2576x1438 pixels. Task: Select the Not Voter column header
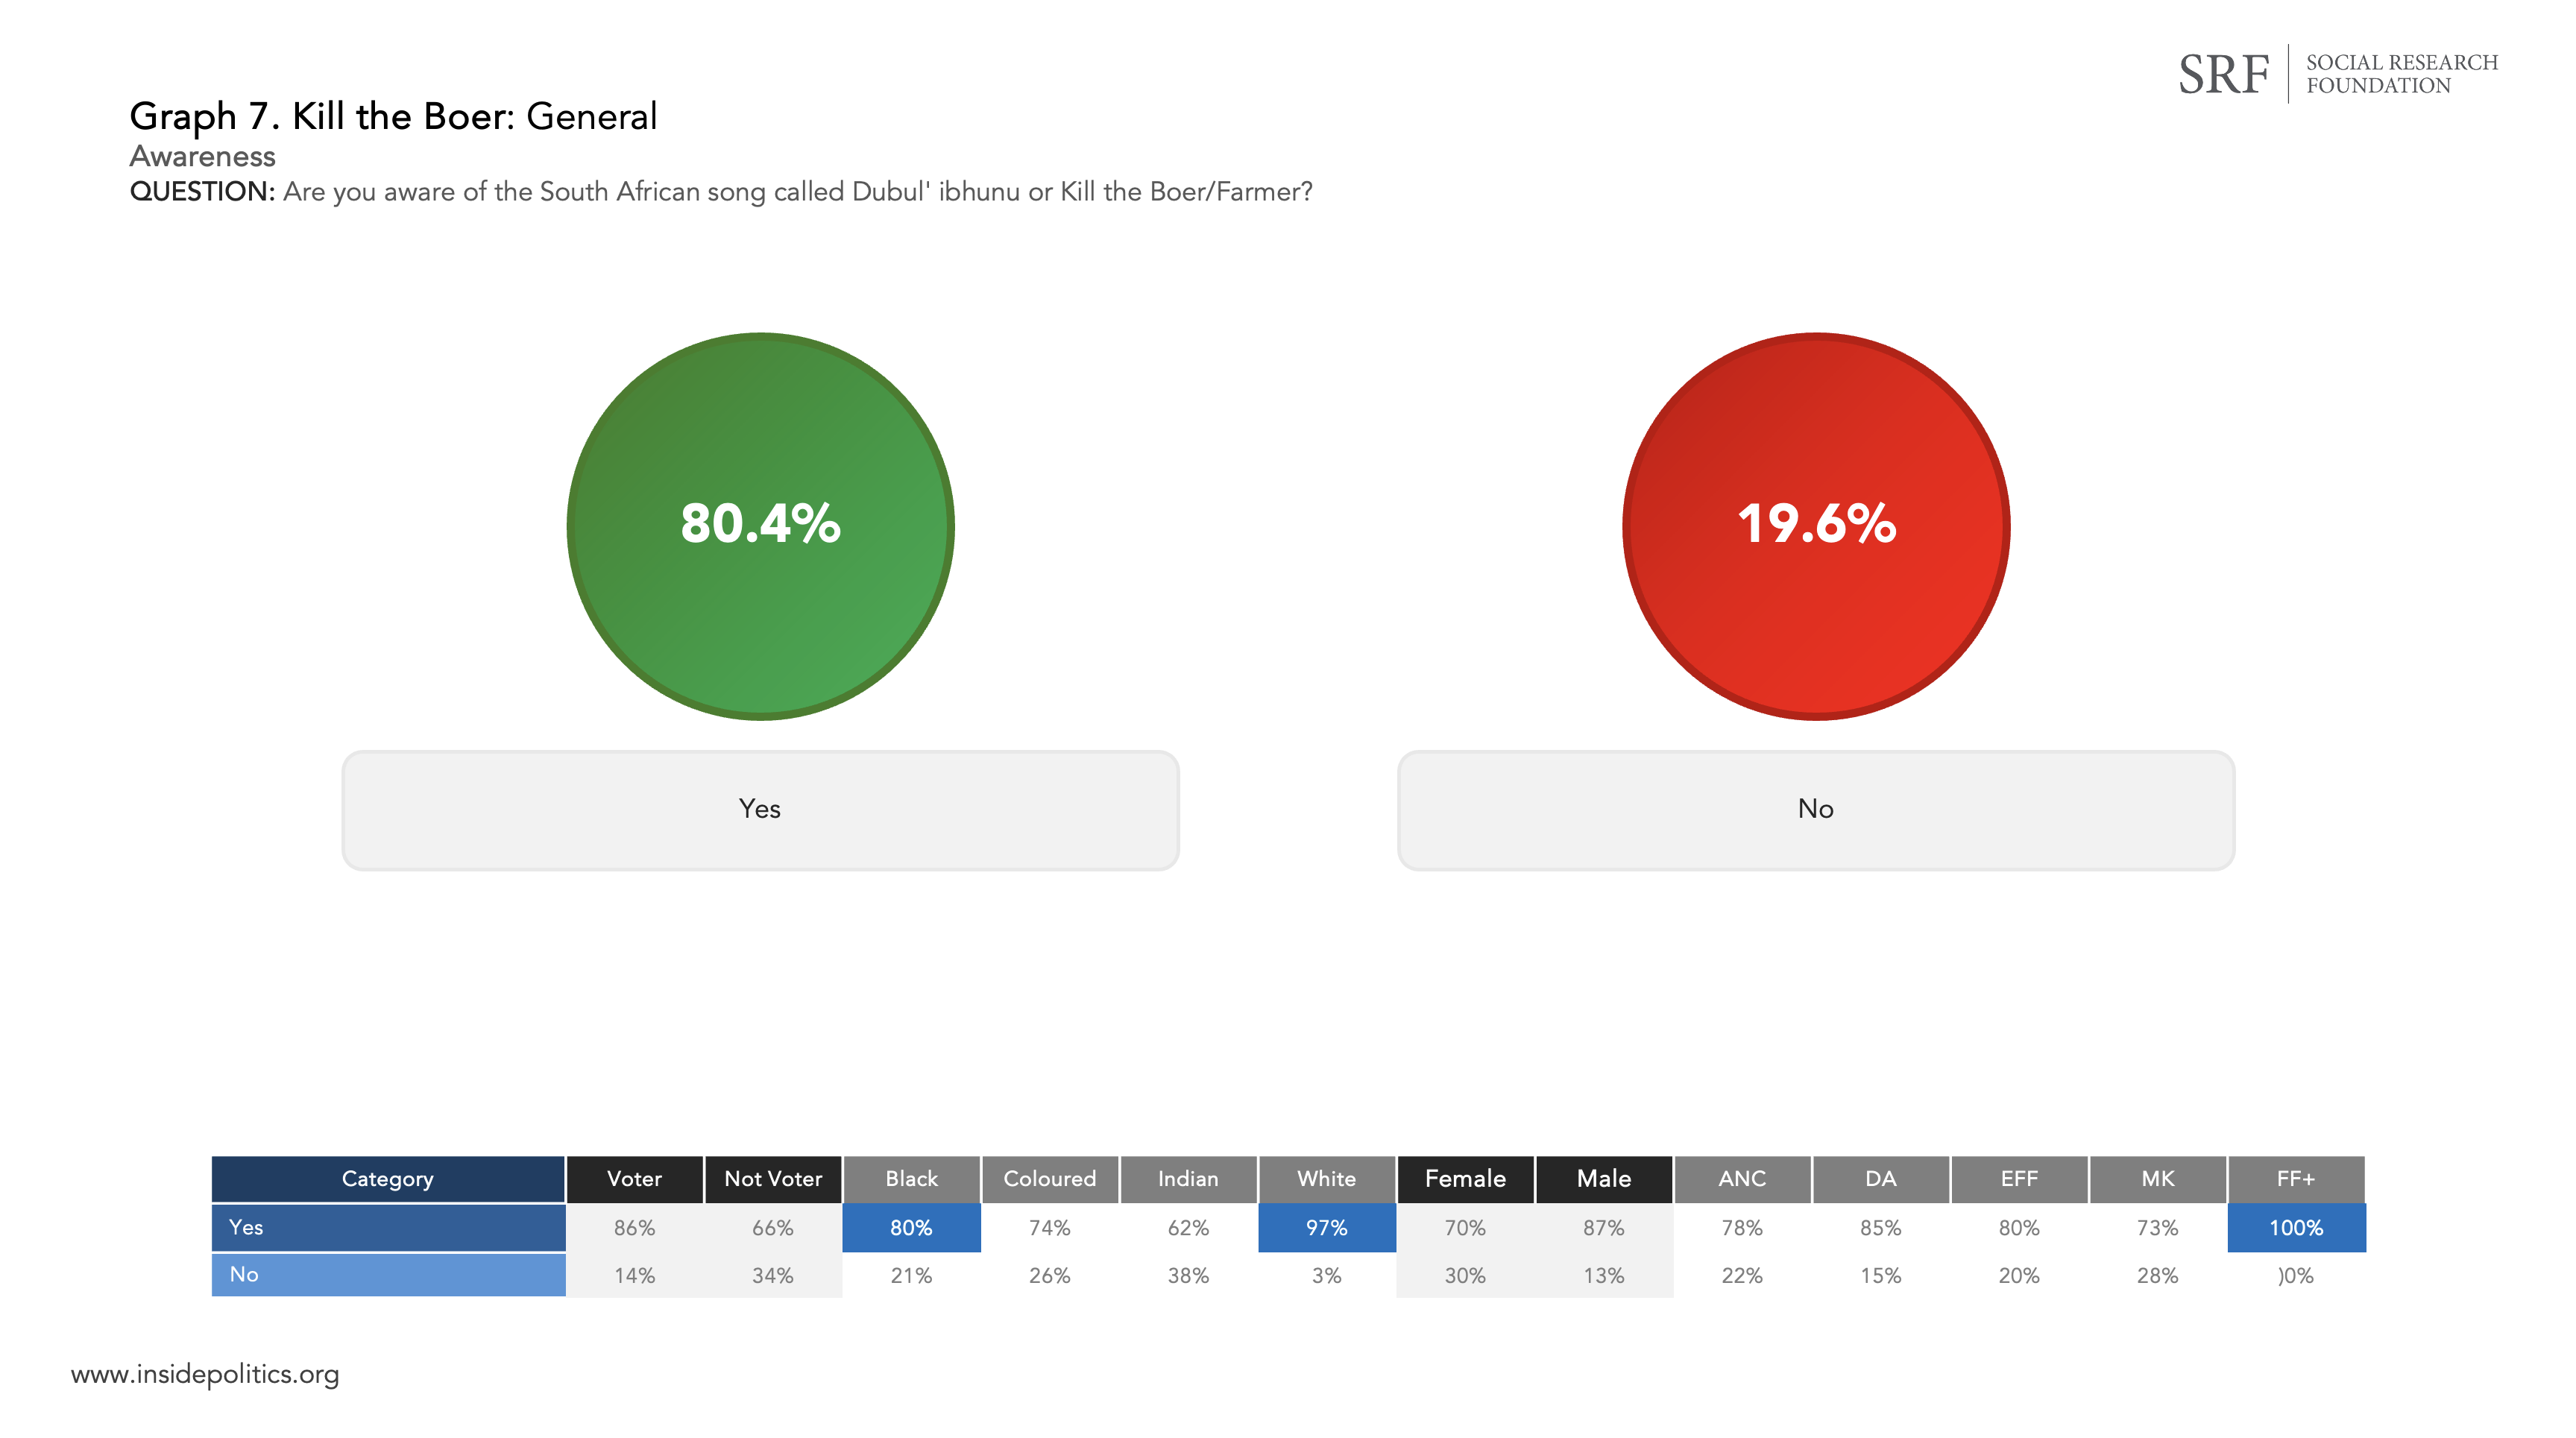click(773, 1179)
